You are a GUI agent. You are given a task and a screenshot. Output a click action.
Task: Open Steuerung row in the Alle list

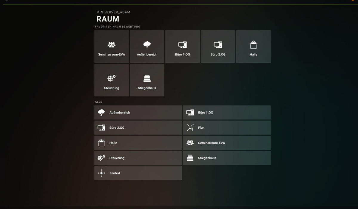tap(138, 158)
